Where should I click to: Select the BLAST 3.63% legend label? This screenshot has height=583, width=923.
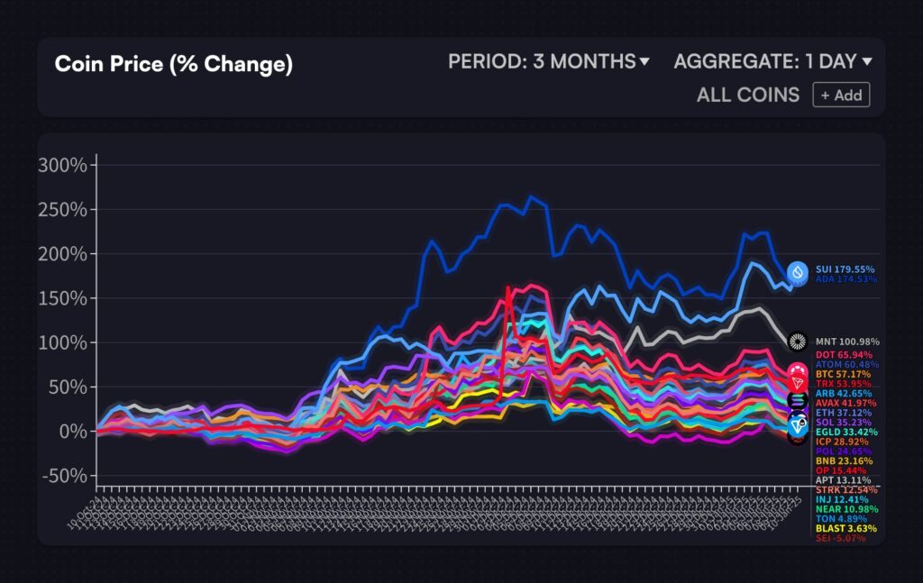point(845,528)
